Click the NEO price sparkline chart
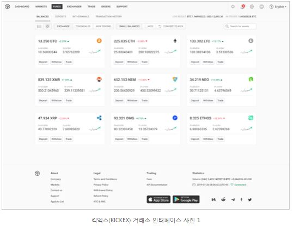Viewport: 293px width, 226px height. (x=246, y=90)
